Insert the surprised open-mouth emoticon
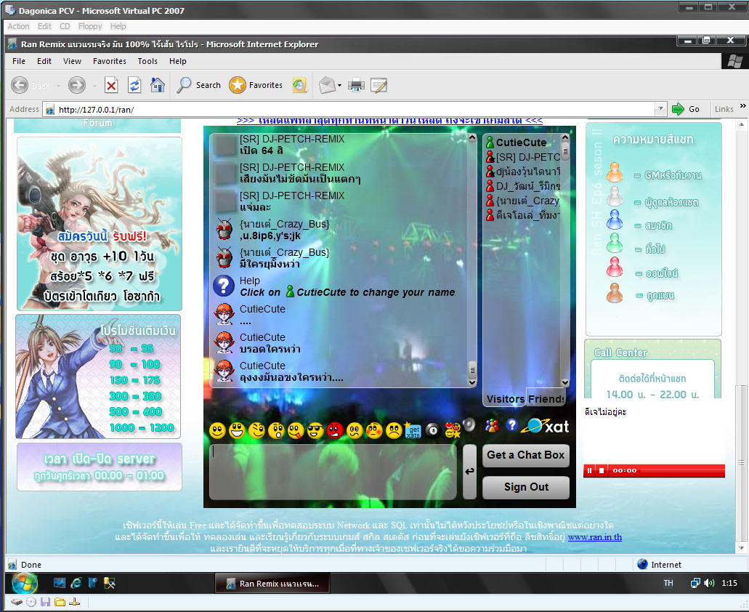The width and height of the screenshot is (749, 612). click(276, 430)
